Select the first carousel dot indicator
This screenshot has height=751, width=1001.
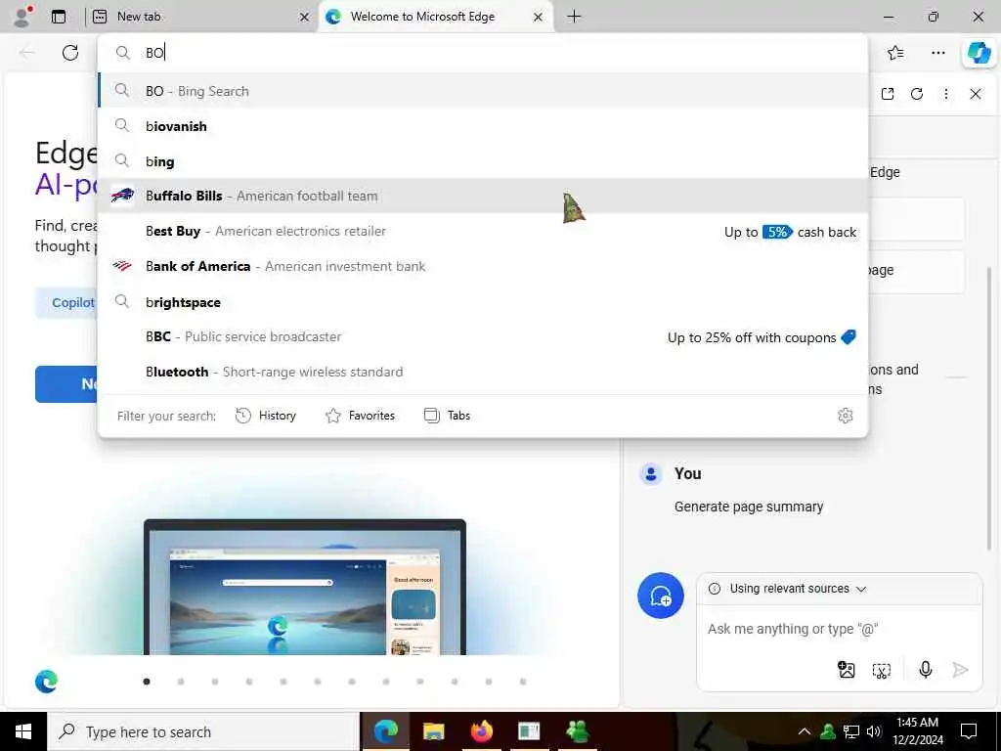click(x=147, y=682)
